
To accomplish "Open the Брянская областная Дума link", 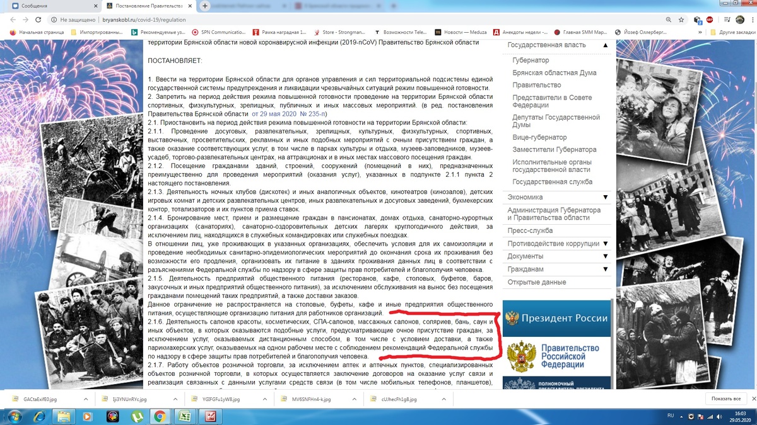I will 555,72.
